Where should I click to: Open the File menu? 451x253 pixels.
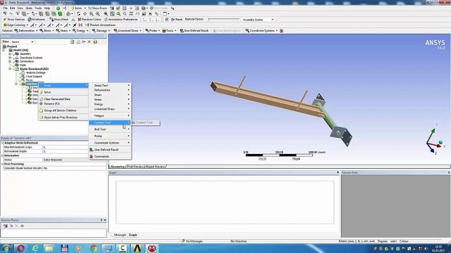point(5,8)
